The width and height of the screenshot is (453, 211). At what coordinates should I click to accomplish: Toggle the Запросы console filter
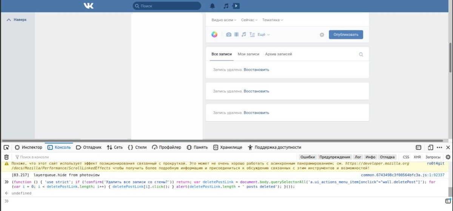coord(433,157)
